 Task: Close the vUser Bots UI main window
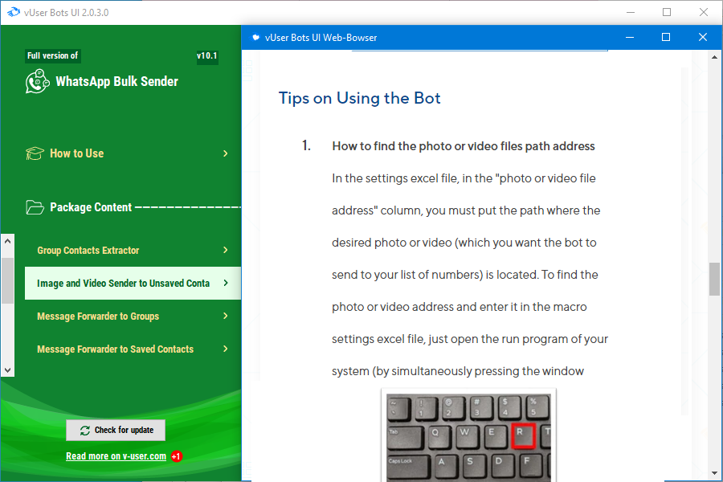coord(704,13)
